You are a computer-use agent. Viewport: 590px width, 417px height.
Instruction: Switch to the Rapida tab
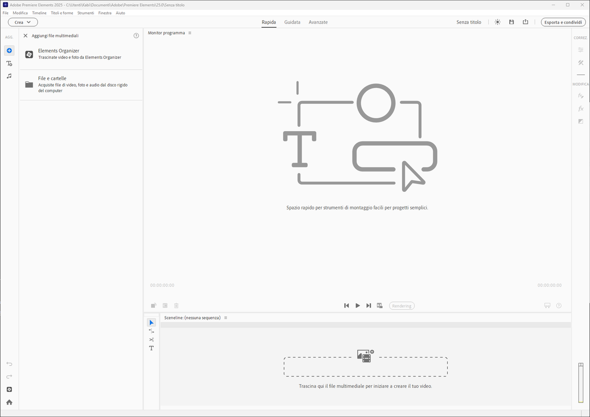[269, 22]
